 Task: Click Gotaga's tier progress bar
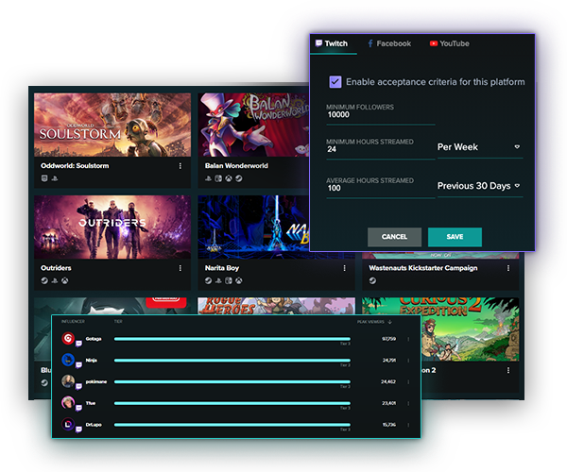(x=232, y=339)
